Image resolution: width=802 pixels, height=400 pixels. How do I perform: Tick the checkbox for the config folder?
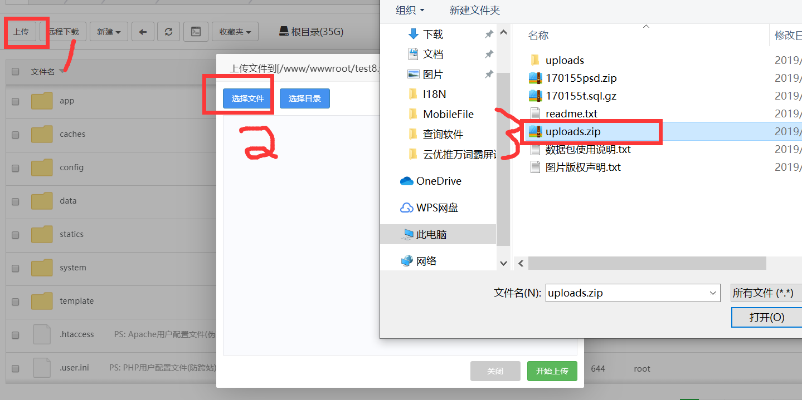[16, 168]
